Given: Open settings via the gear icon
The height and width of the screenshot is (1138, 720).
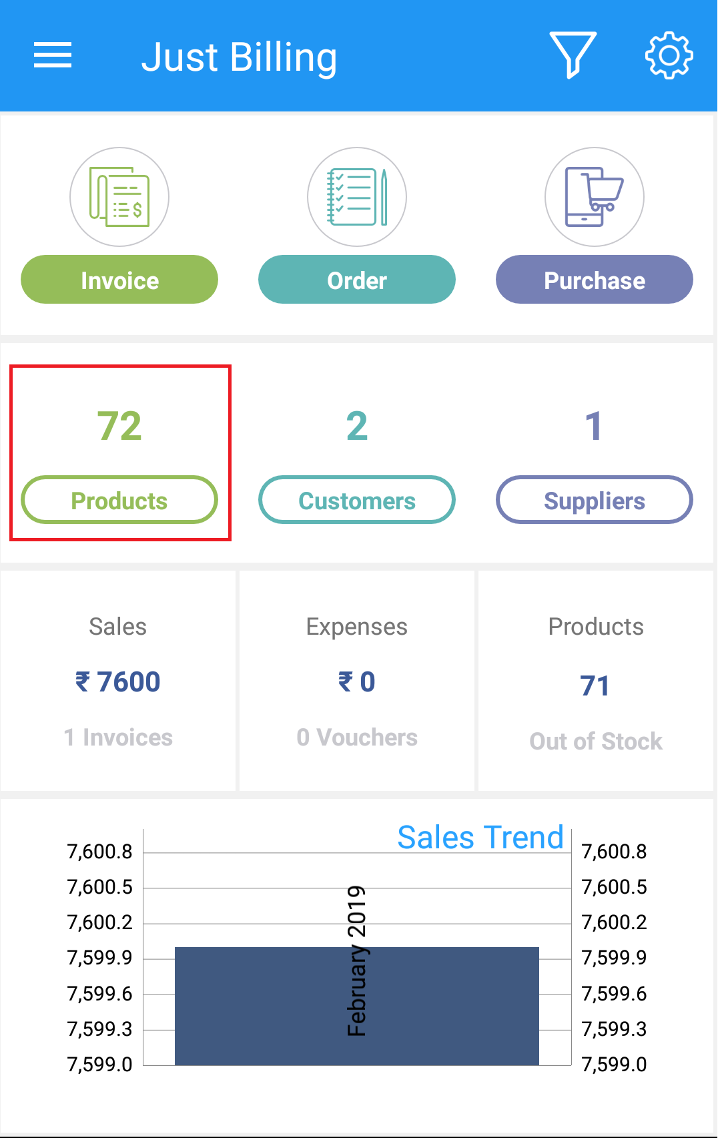Looking at the screenshot, I should coord(669,55).
